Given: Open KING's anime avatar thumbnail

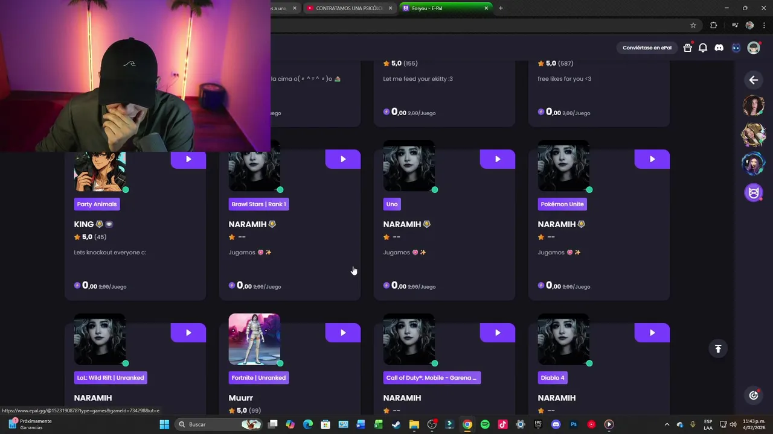Looking at the screenshot, I should click(x=100, y=172).
